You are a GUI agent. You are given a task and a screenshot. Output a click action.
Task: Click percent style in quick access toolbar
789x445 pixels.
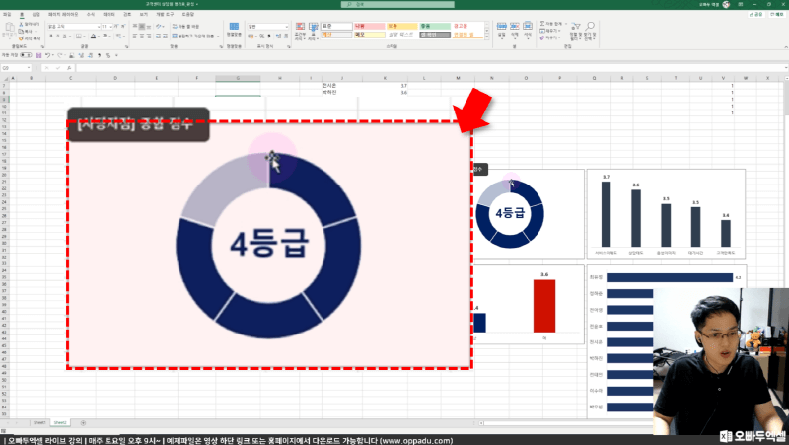108,55
